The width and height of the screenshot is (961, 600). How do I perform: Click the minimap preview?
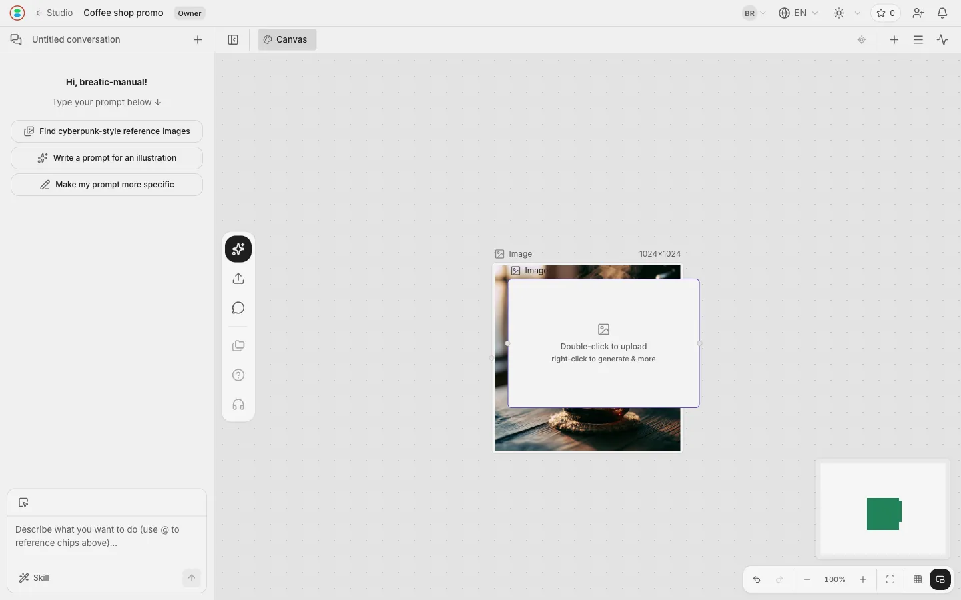(883, 510)
